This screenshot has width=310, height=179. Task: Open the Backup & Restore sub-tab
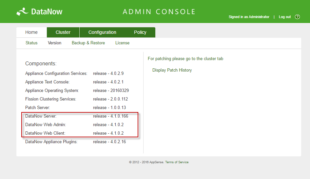point(88,43)
